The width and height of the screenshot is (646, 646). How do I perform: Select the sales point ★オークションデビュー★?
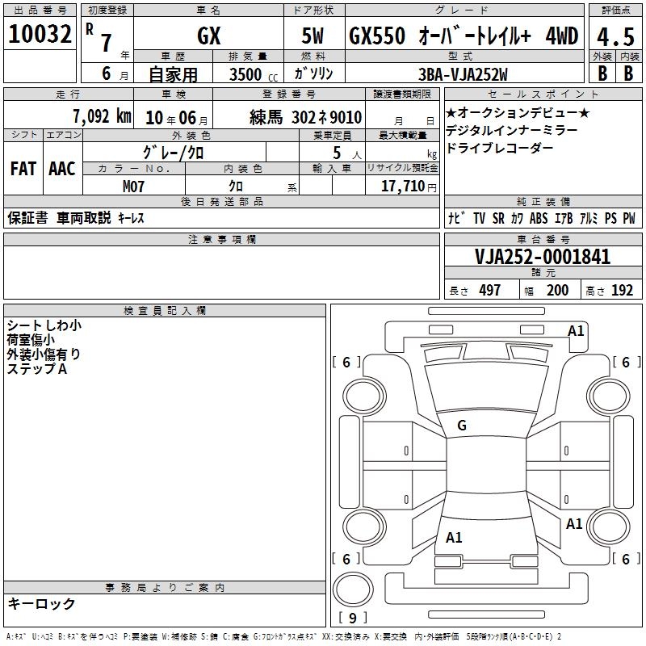pyautogui.click(x=518, y=113)
